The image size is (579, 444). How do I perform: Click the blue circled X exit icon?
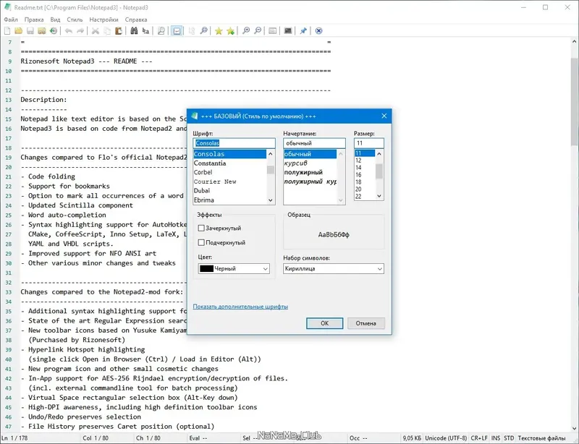(318, 31)
